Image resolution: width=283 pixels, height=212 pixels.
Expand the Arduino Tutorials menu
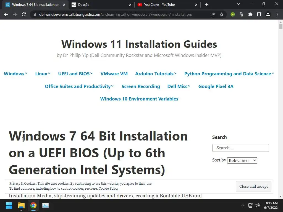pyautogui.click(x=156, y=74)
